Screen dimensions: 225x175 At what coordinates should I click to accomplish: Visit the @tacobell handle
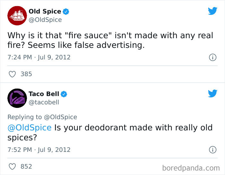click(44, 102)
